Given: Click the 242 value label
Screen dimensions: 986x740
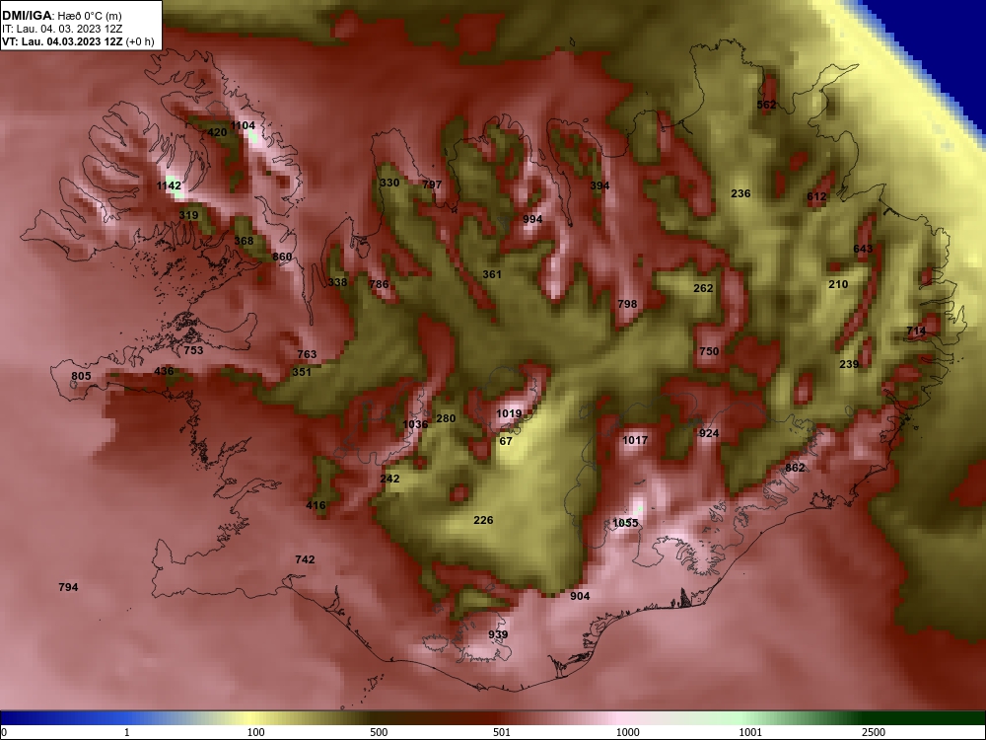Looking at the screenshot, I should click(389, 479).
